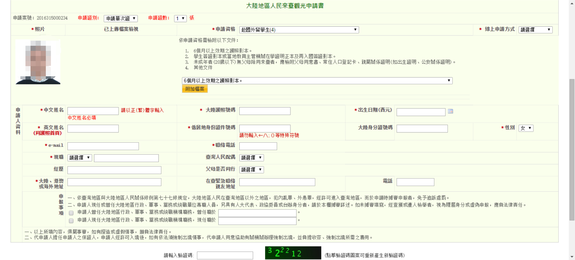The width and height of the screenshot is (575, 260).
Task: Focus the 僑居地身份證件號碼 input field
Action: point(265,129)
